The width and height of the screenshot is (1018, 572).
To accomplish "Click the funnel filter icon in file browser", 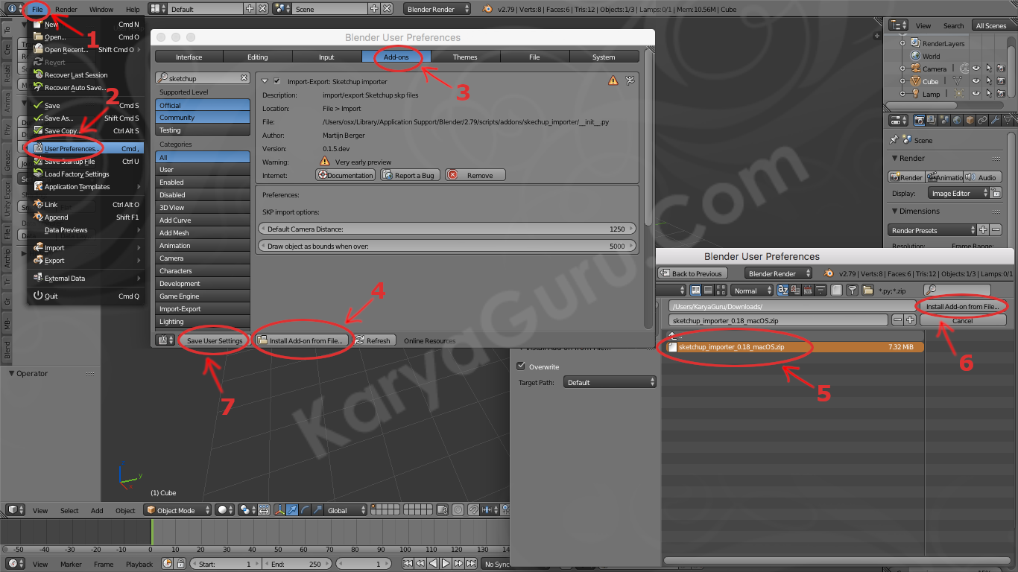I will tap(852, 290).
